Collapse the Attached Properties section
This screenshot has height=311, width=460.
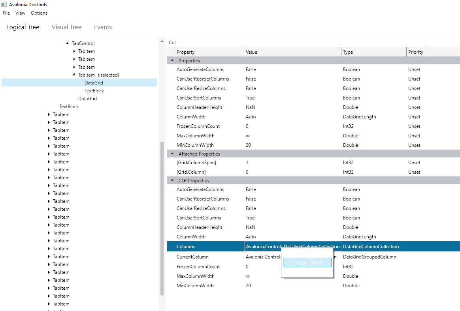pyautogui.click(x=172, y=154)
